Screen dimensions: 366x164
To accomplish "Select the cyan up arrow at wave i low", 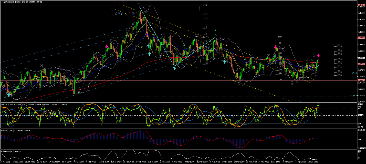I will (x=174, y=68).
